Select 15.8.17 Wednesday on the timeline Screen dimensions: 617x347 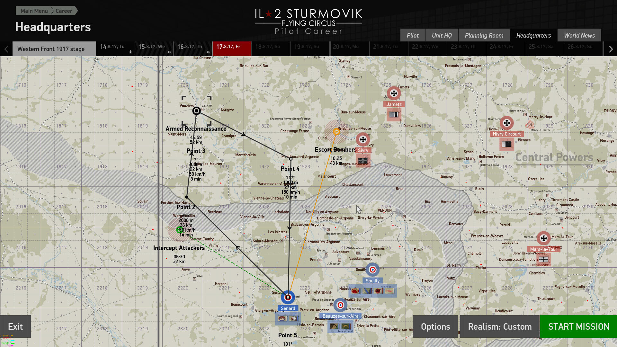pos(154,49)
